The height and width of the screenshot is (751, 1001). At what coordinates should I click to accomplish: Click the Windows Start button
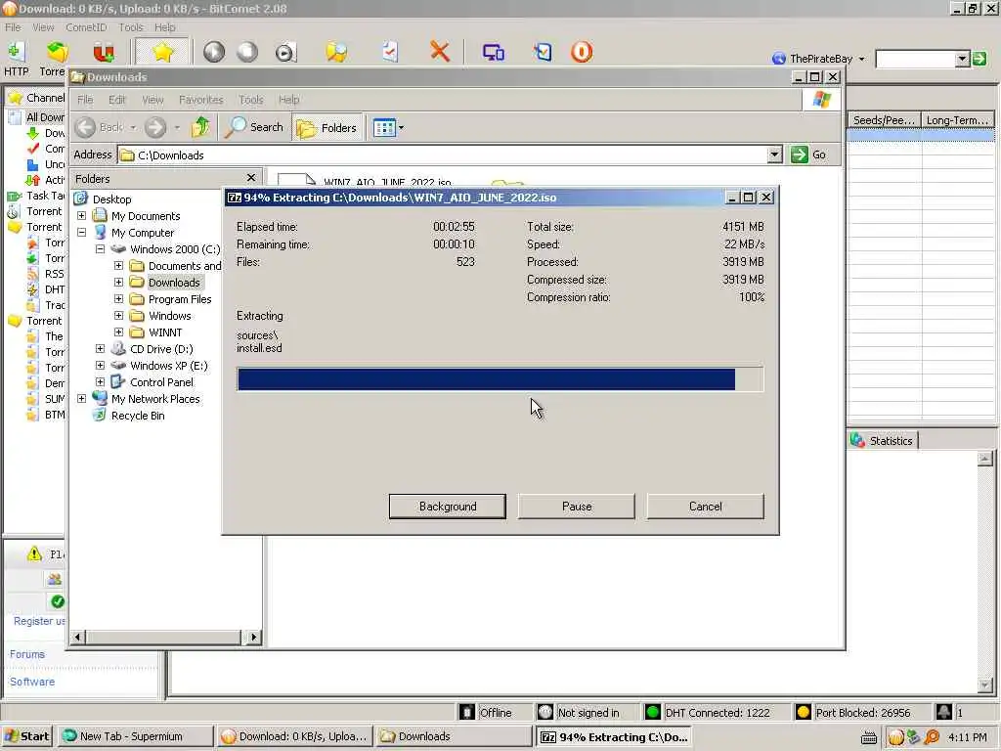click(27, 736)
